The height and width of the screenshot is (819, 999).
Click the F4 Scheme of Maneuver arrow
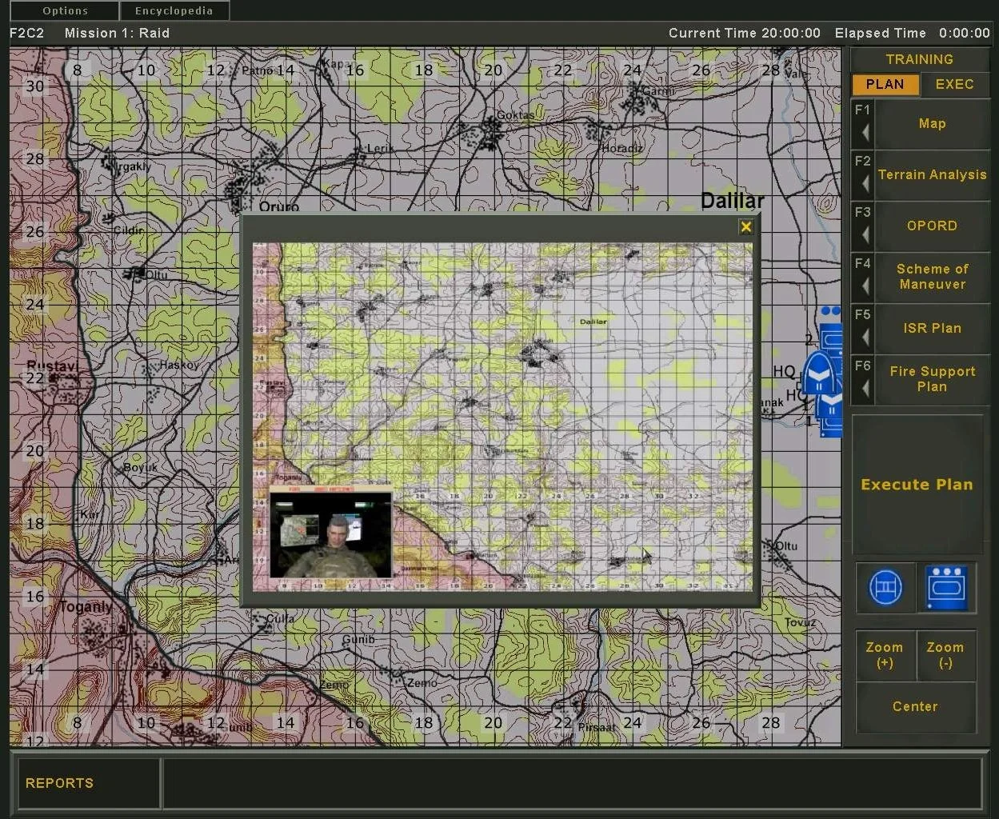coord(865,286)
